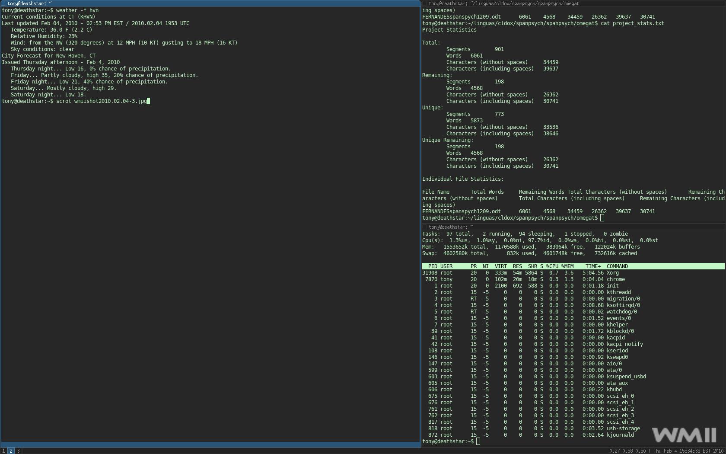Focus the omegat terminal title bar
Image resolution: width=726 pixels, height=454 pixels.
573,3
